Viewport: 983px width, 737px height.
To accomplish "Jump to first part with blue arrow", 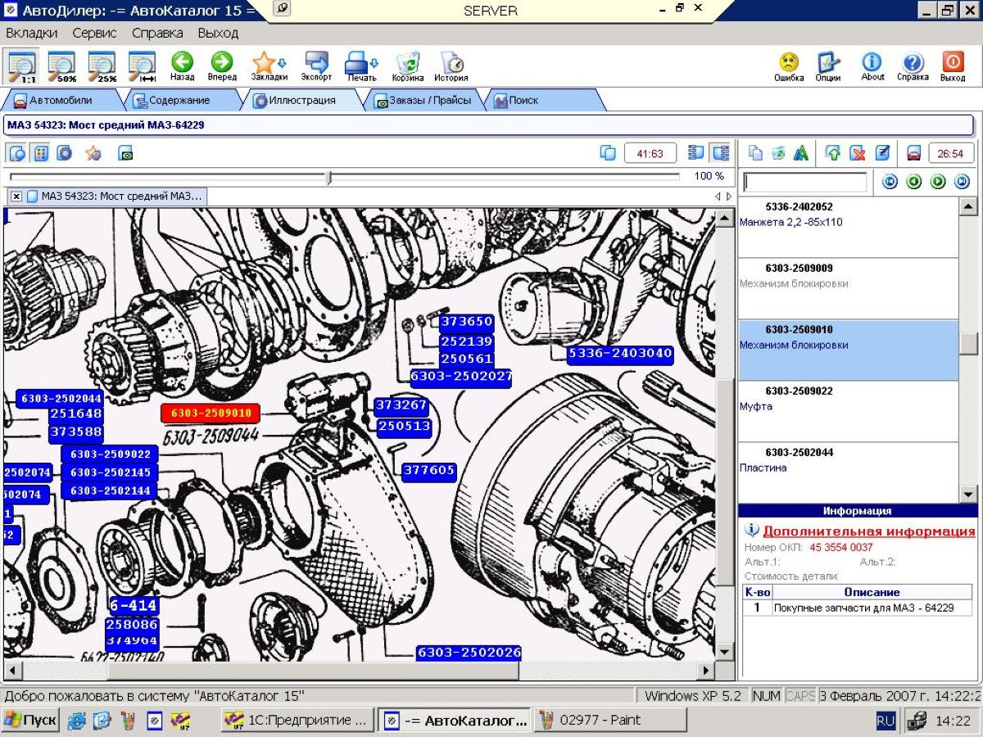I will [890, 182].
